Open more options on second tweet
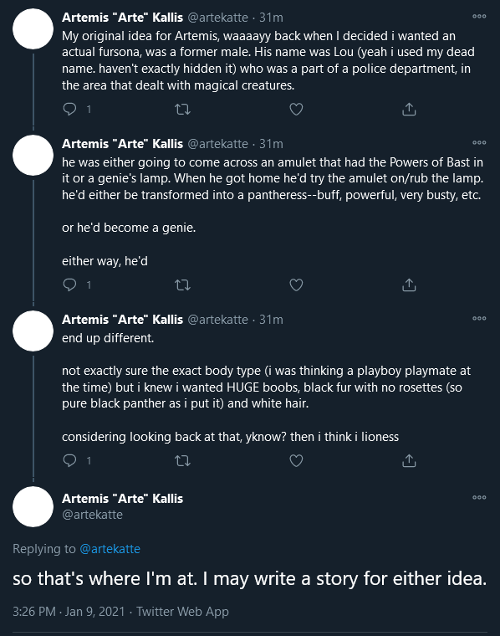The image size is (500, 636). [x=479, y=142]
